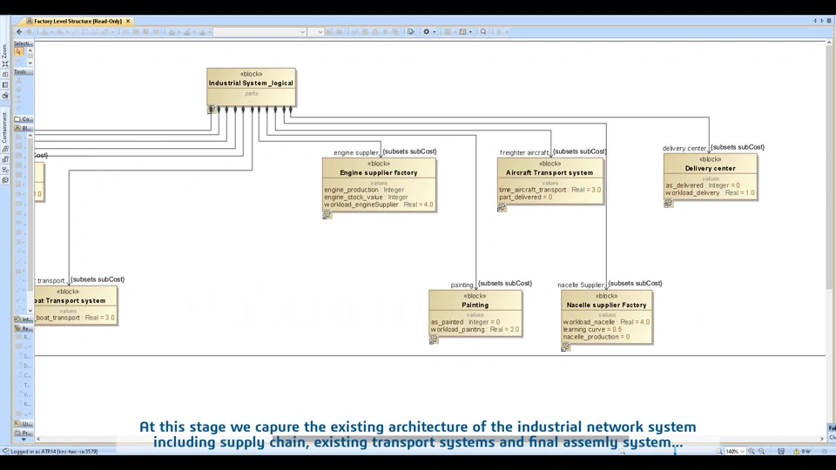This screenshot has height=470, width=836.
Task: Click the vertical scrollbar up arrow
Action: (x=829, y=42)
